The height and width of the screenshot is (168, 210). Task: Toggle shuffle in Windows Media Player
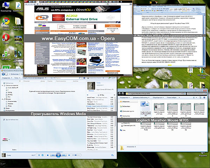pos(39,155)
